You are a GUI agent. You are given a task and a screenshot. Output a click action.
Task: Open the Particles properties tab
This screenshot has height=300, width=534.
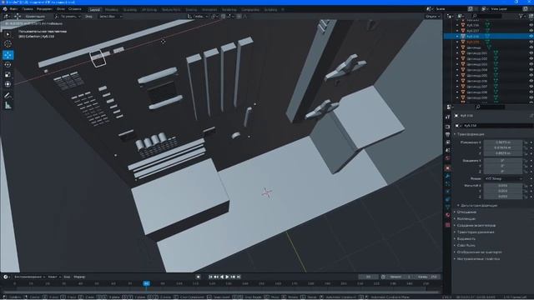point(448,184)
